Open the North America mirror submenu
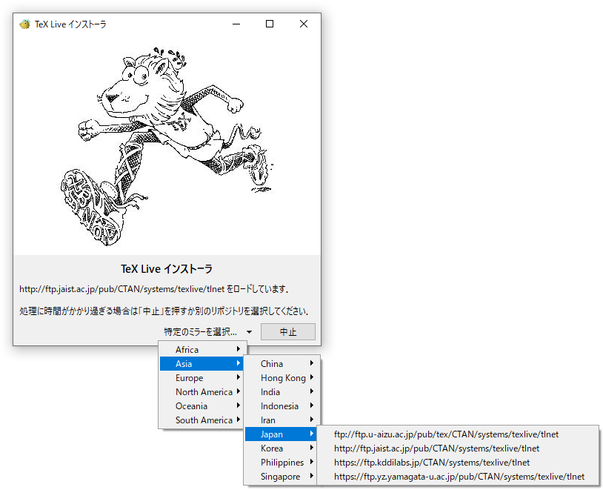 pyautogui.click(x=203, y=392)
